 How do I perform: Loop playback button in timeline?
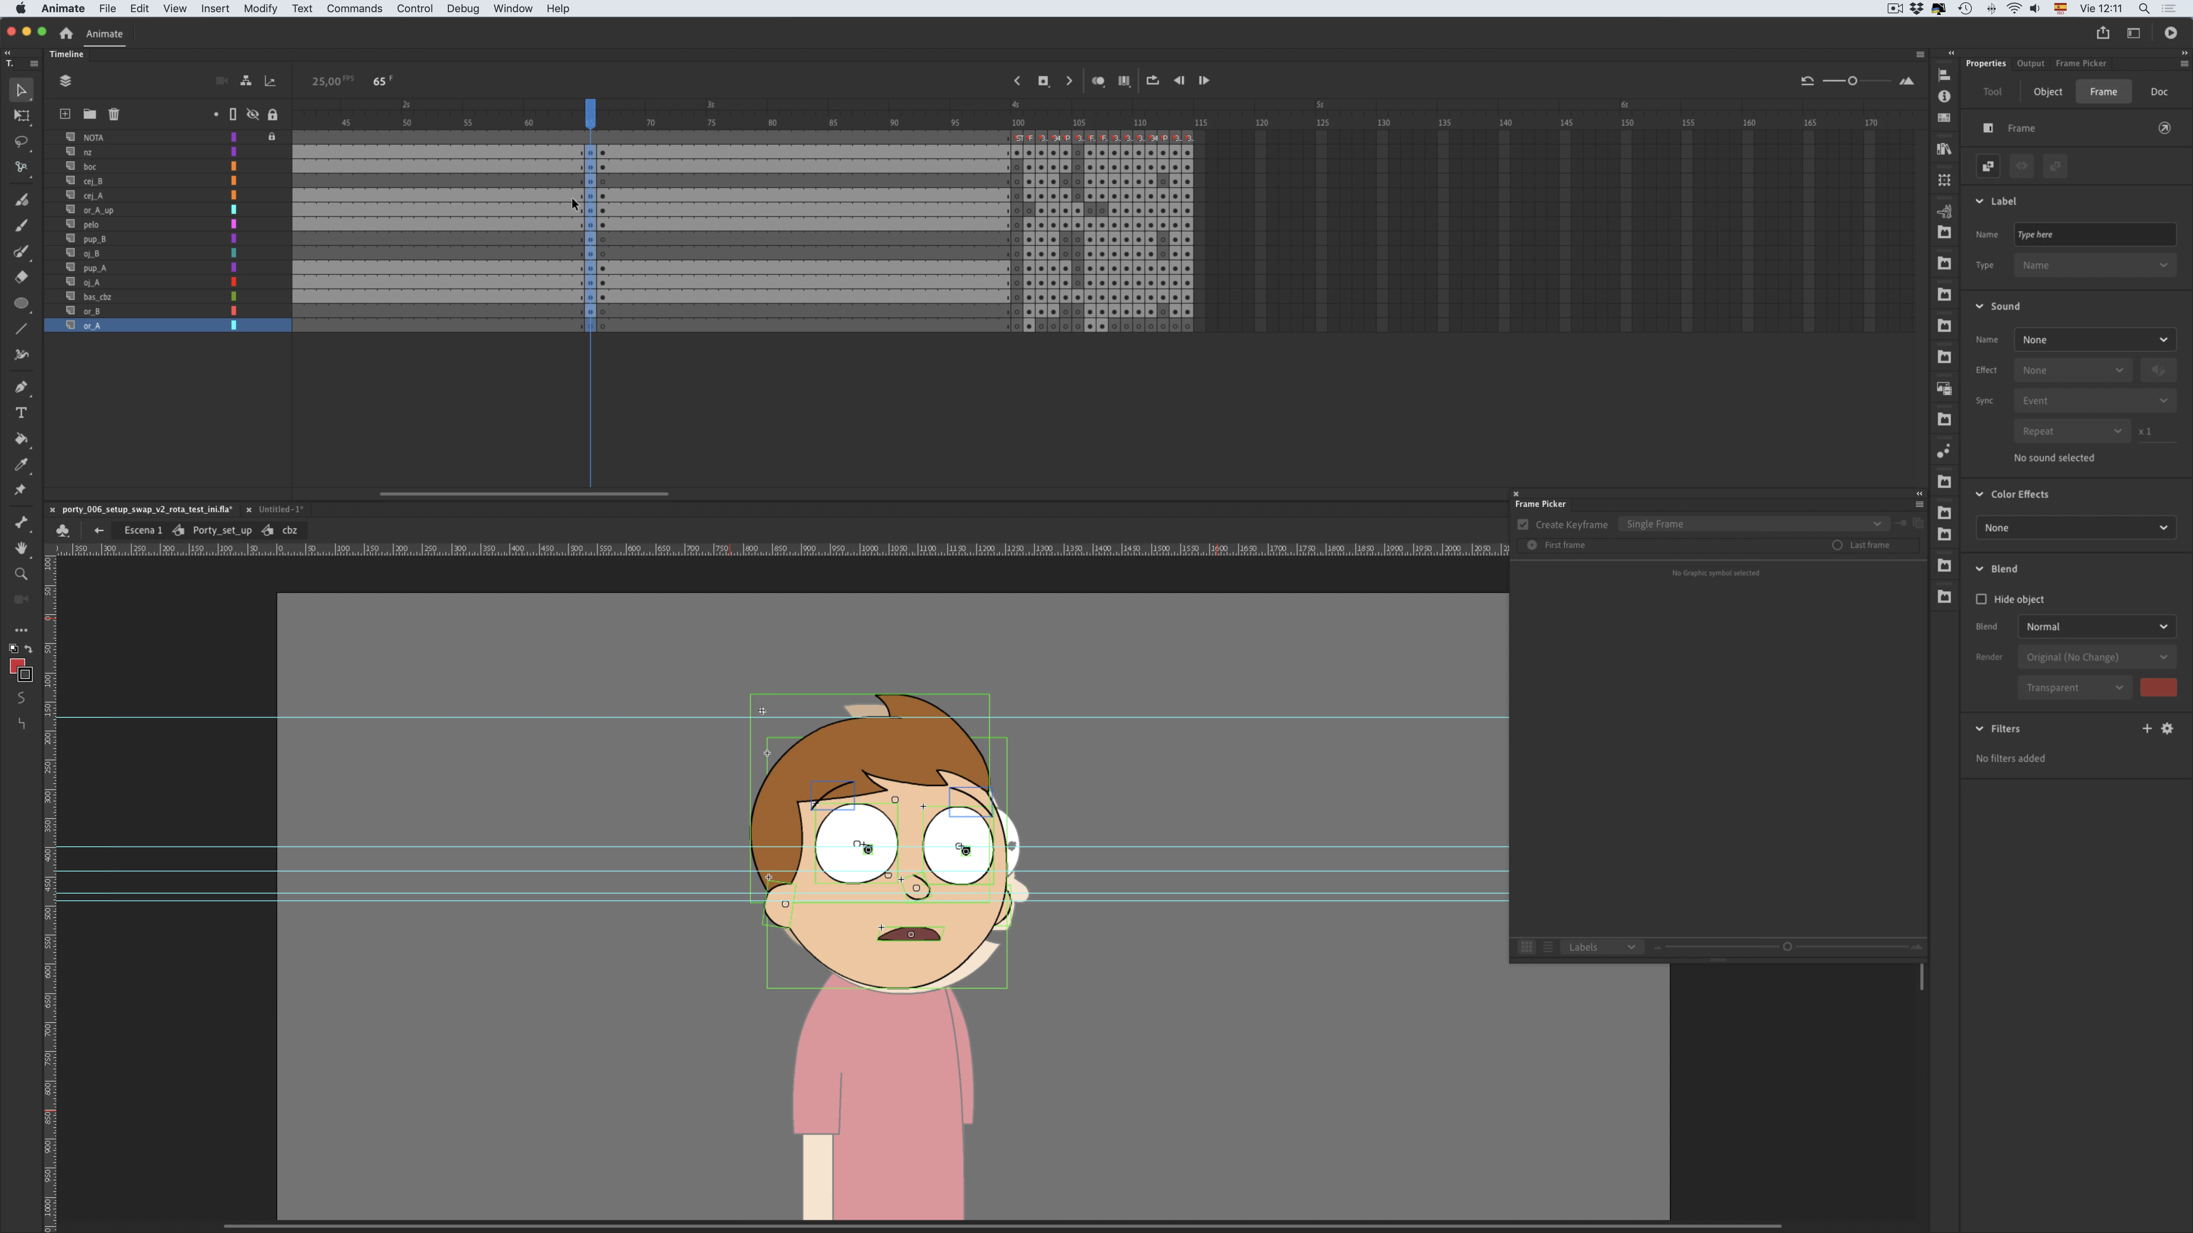(1153, 81)
